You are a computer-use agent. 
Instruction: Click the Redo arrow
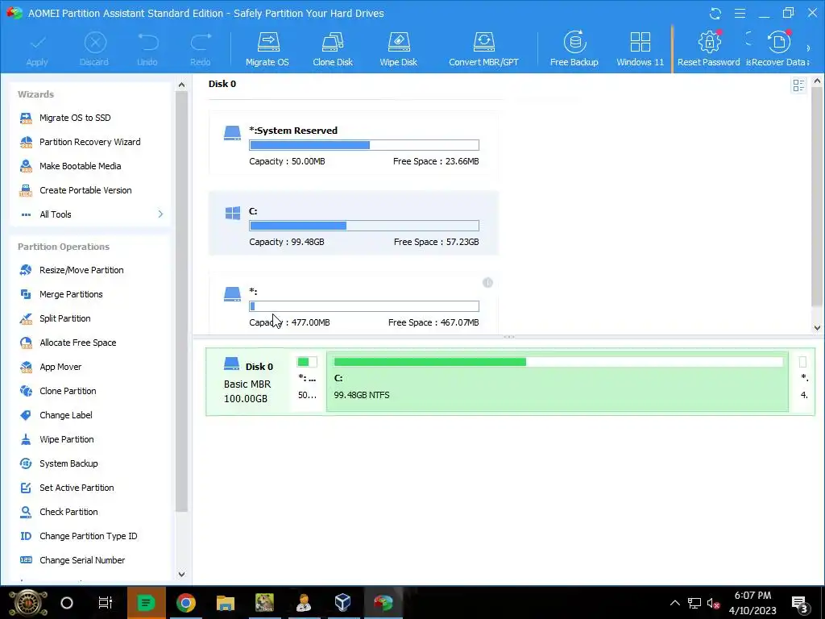click(x=201, y=49)
